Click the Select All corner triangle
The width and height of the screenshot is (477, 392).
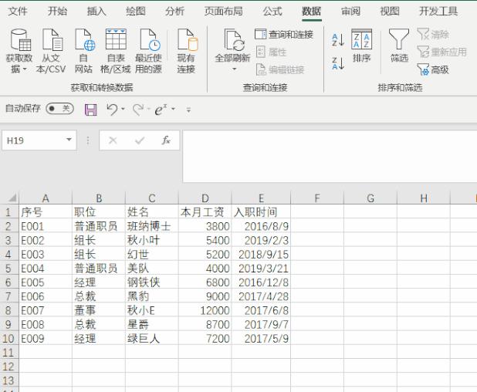(12, 198)
